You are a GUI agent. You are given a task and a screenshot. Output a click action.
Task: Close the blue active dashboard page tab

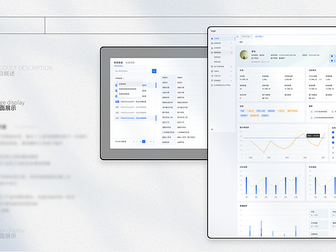tap(263, 37)
